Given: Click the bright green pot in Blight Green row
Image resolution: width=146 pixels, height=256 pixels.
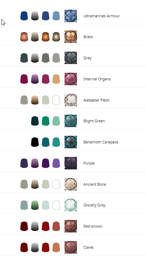Looking at the screenshot, I should point(46,121).
